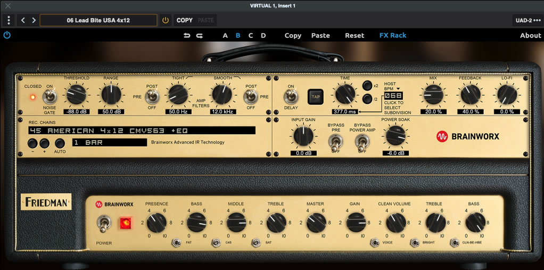Click the Clean Volume knob
The image size is (544, 270).
tap(396, 223)
